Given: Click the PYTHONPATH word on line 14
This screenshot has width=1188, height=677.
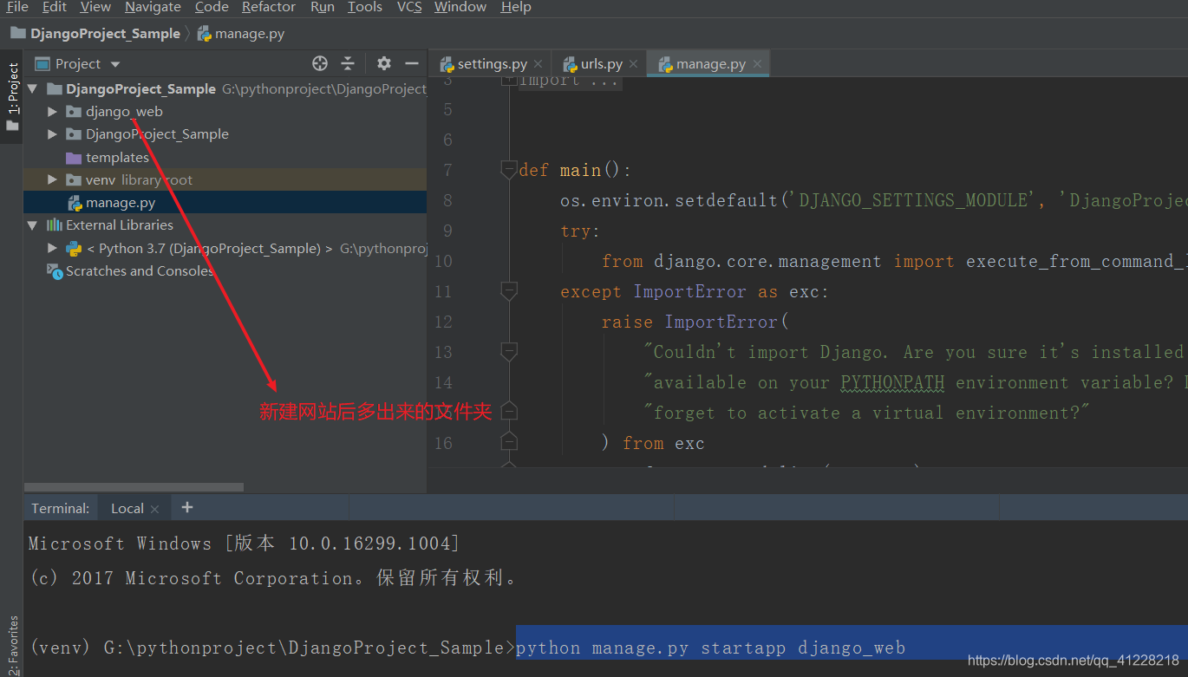Looking at the screenshot, I should pyautogui.click(x=892, y=382).
